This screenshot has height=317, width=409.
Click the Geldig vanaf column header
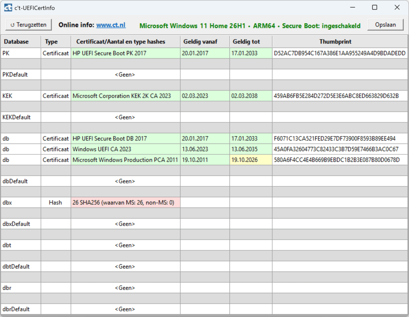coord(205,42)
